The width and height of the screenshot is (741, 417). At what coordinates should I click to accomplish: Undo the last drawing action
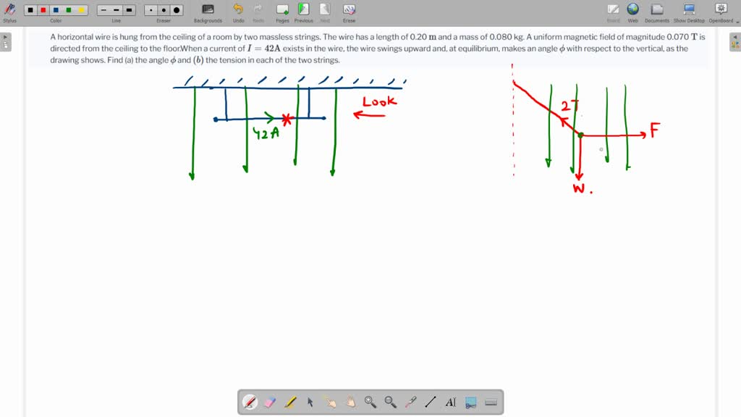[x=239, y=10]
